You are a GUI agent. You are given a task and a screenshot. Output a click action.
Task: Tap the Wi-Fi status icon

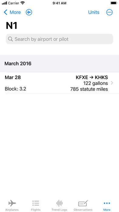(x=23, y=3)
